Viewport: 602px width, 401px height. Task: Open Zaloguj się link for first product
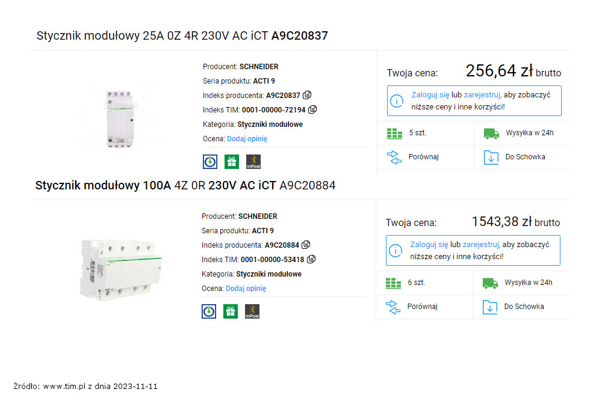coord(430,95)
